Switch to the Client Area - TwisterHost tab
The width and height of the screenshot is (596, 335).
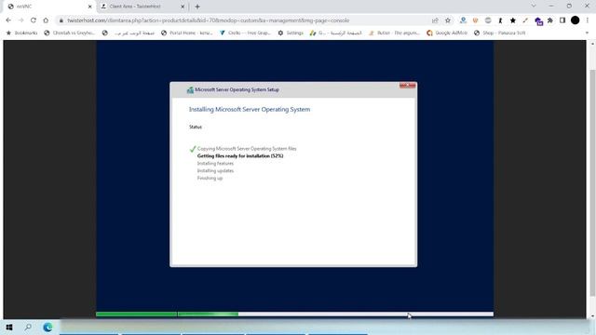[x=142, y=7]
